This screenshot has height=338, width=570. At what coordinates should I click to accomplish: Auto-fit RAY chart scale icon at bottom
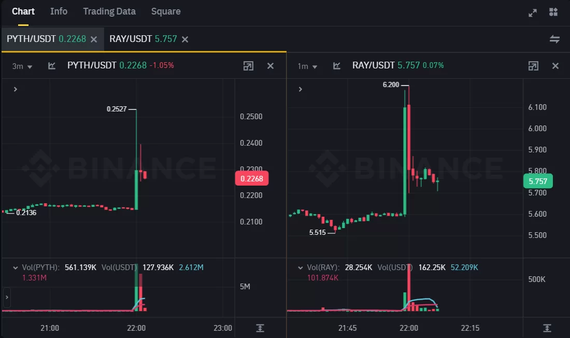click(x=547, y=328)
